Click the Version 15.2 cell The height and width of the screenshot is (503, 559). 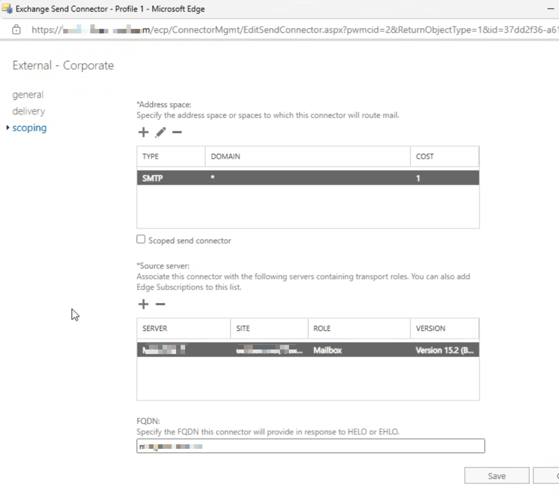tap(445, 350)
